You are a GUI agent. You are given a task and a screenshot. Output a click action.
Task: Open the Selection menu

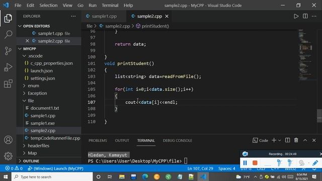pyautogui.click(x=48, y=6)
